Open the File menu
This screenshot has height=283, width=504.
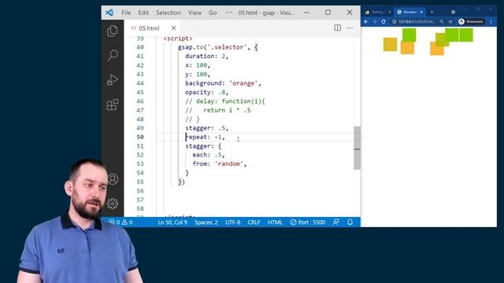[126, 13]
